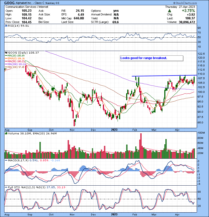Click the 122.5 price scale label

coord(201,54)
